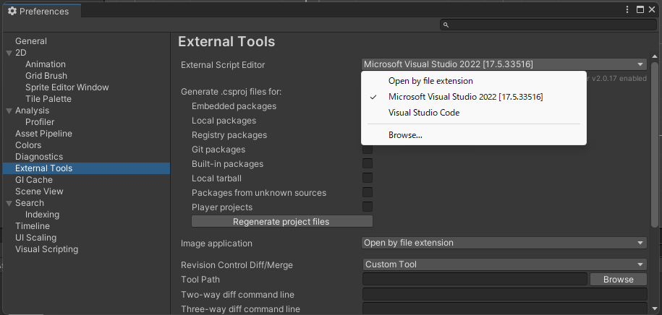662x315 pixels.
Task: Click Browse button beside Tool Path
Action: coord(618,279)
